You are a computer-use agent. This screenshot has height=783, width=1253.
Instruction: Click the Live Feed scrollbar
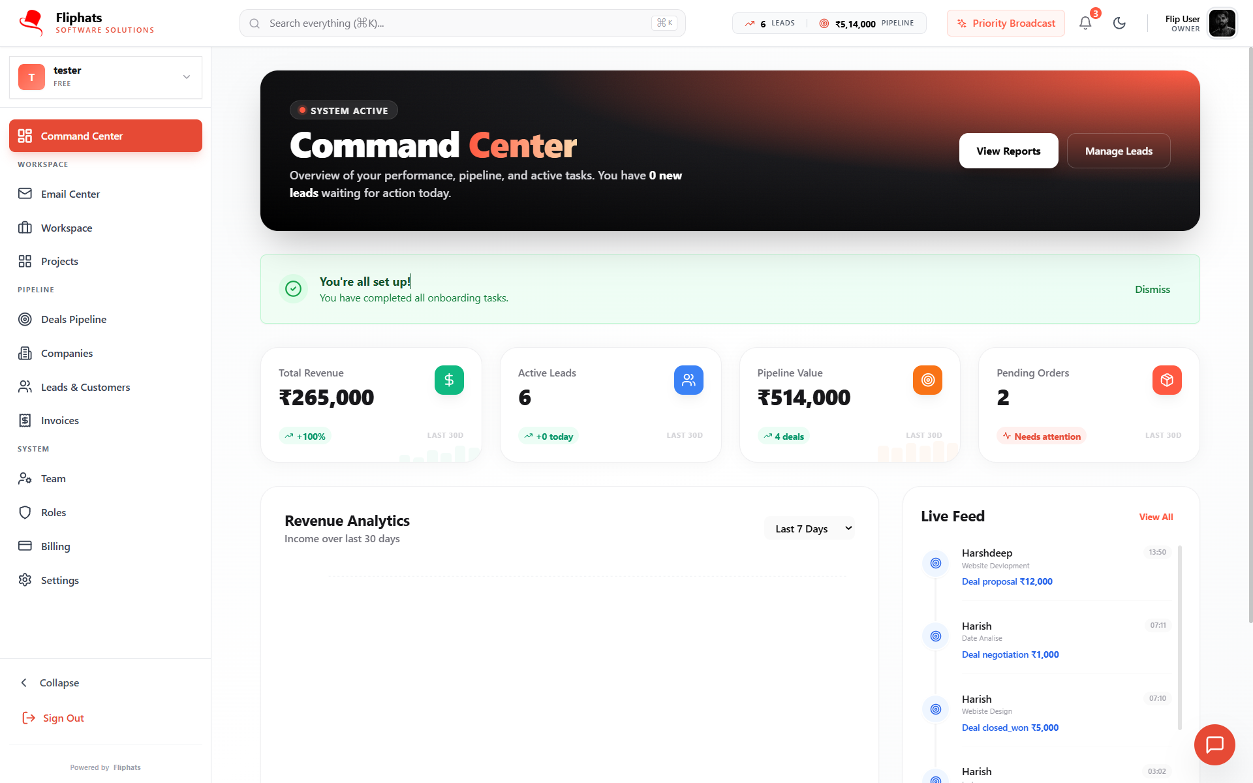point(1179,636)
